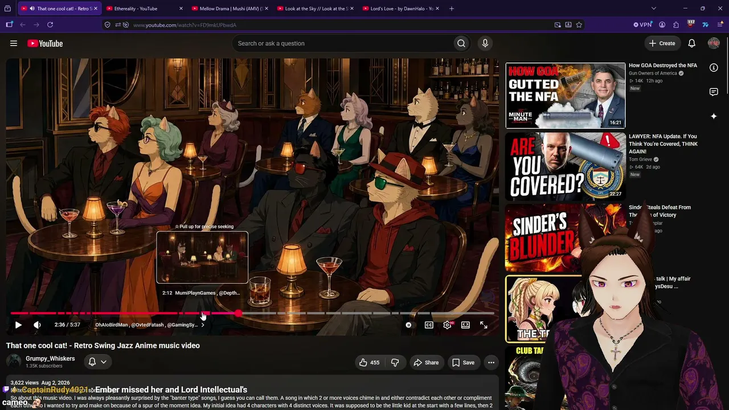The height and width of the screenshot is (410, 729).
Task: Open How GOA Destroyed the NFA title
Action: [663, 65]
